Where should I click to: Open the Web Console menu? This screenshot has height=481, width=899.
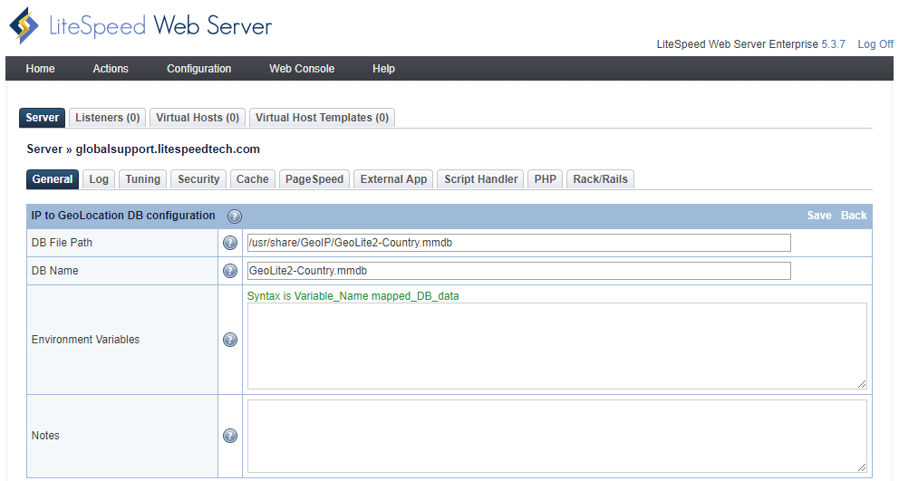pos(302,69)
